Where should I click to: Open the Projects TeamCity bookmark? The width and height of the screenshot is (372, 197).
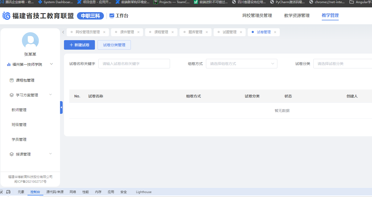(172, 2)
